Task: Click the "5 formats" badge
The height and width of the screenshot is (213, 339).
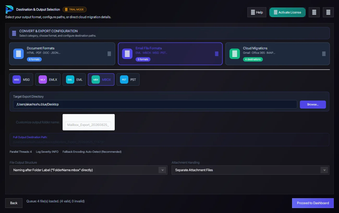Action: pyautogui.click(x=143, y=59)
